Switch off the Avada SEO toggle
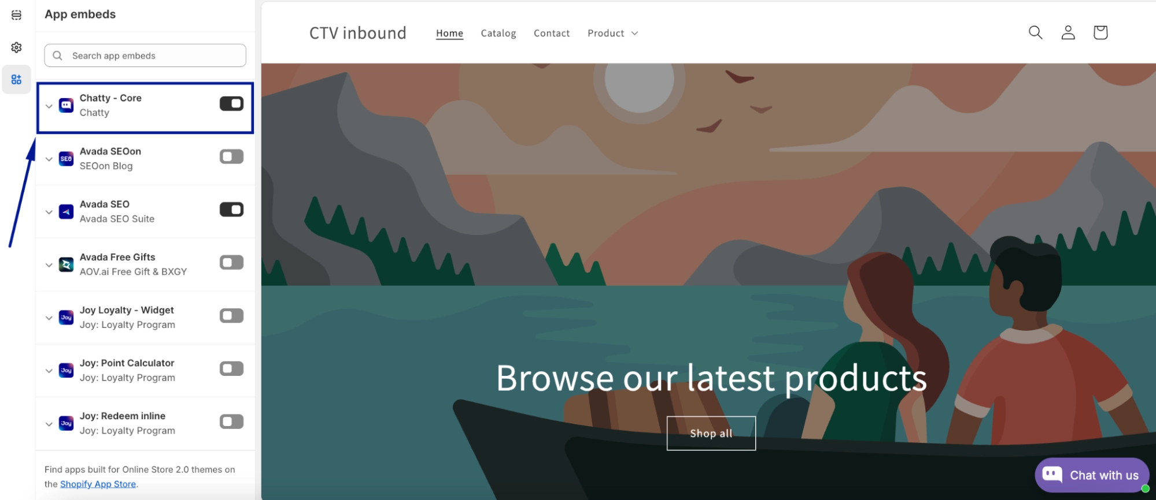1156x500 pixels. 231,210
